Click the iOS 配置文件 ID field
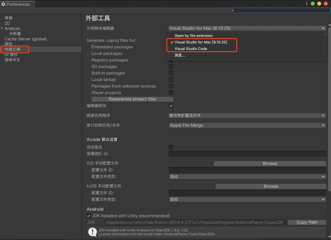This screenshot has height=240, width=331. 247,170
